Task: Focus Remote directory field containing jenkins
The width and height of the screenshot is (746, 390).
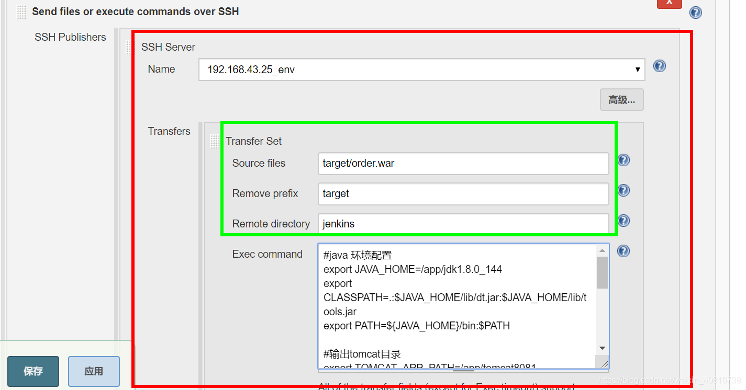Action: [463, 224]
